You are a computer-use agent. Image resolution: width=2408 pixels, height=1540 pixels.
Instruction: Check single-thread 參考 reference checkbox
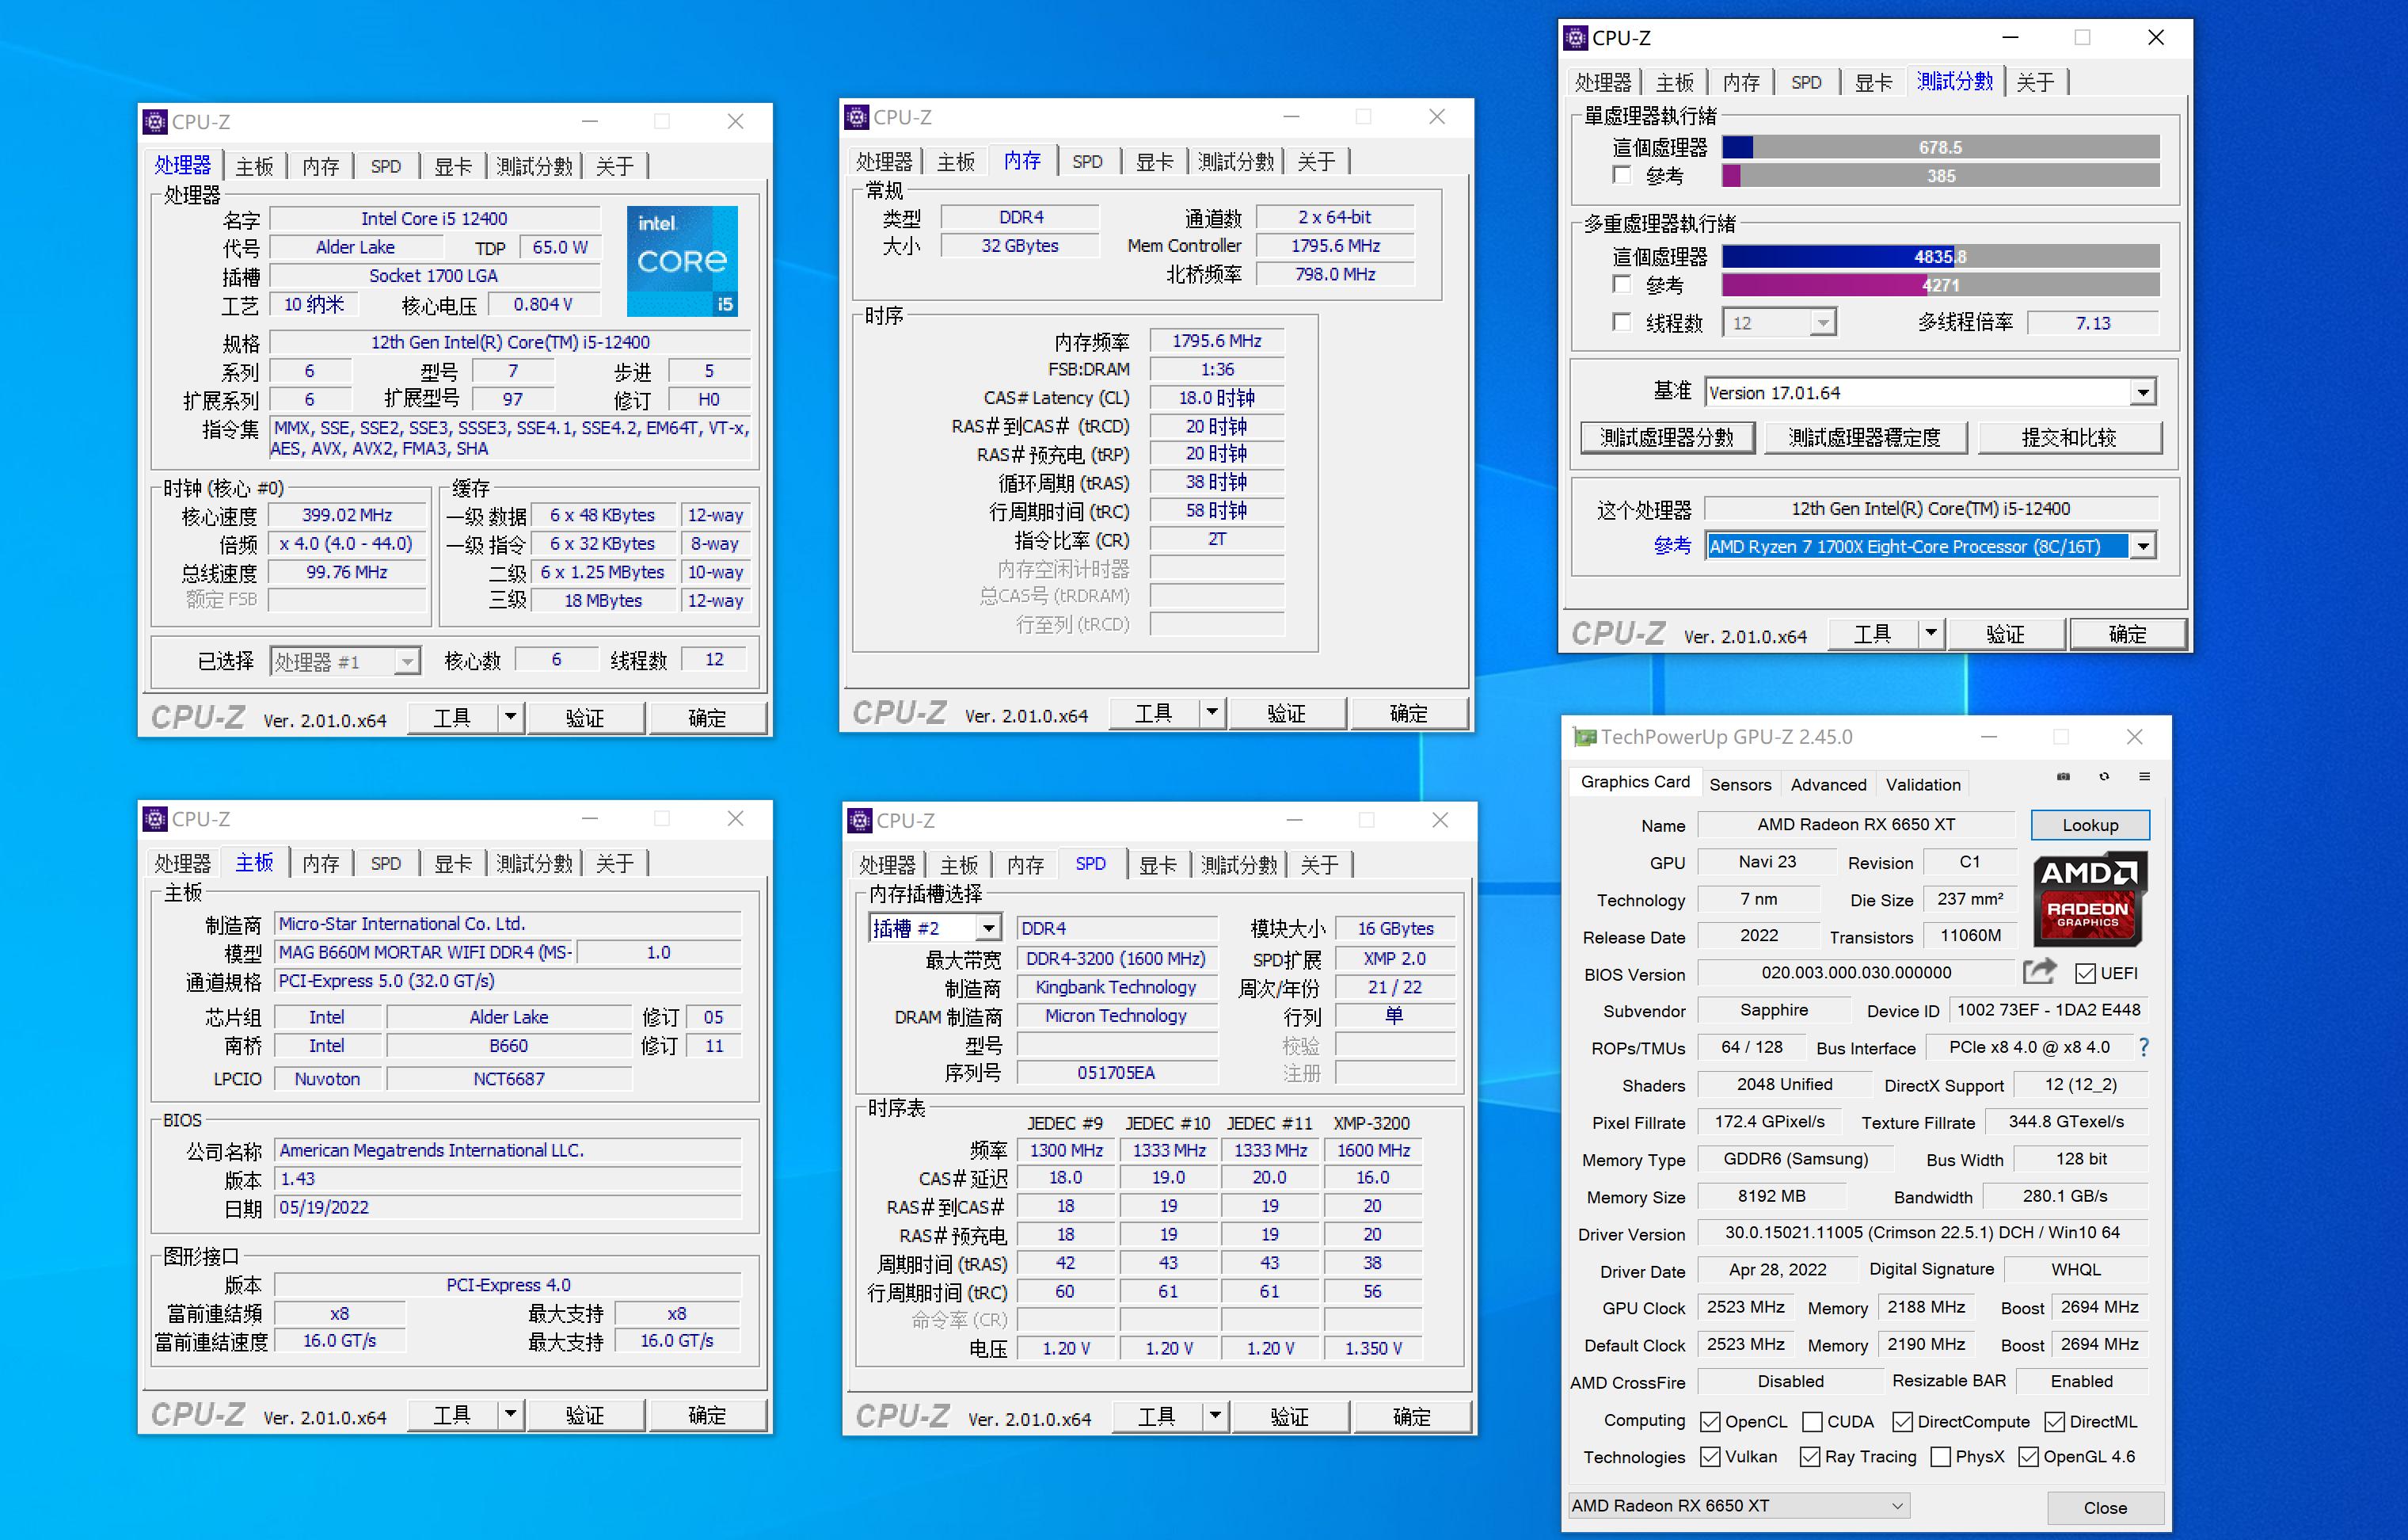click(1622, 176)
